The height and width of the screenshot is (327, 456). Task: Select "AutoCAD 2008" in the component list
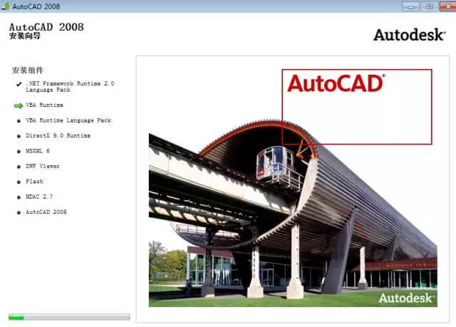point(46,212)
